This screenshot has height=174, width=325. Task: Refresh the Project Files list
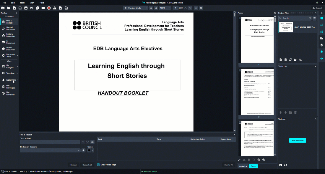tap(290, 60)
